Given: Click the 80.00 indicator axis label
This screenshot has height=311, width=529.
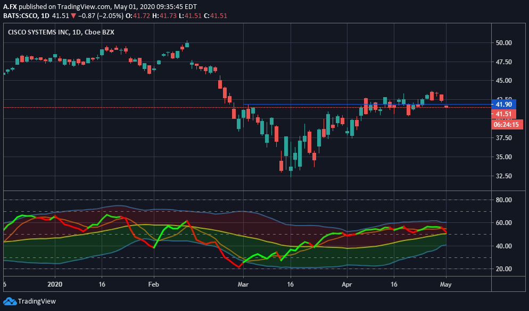Looking at the screenshot, I should [x=503, y=200].
